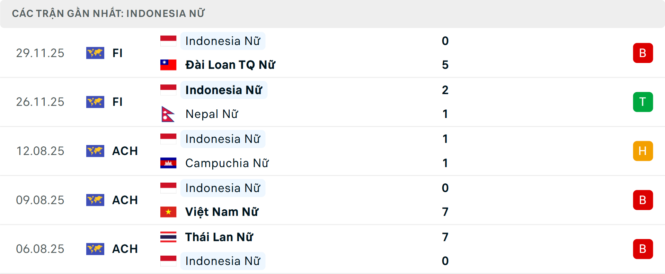Click the Vietnam flag icon
This screenshot has width=665, height=274.
click(x=168, y=212)
